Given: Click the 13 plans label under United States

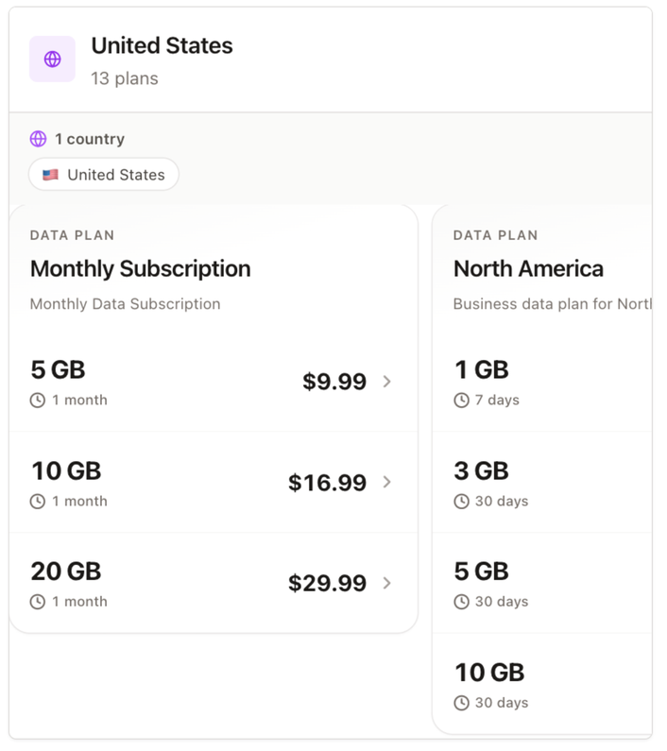Looking at the screenshot, I should pos(125,78).
